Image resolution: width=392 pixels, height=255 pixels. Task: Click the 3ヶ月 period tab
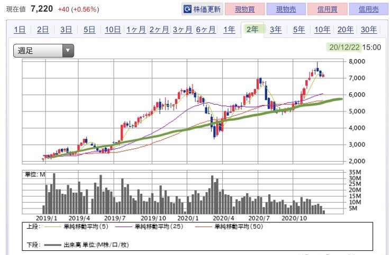[x=183, y=30]
